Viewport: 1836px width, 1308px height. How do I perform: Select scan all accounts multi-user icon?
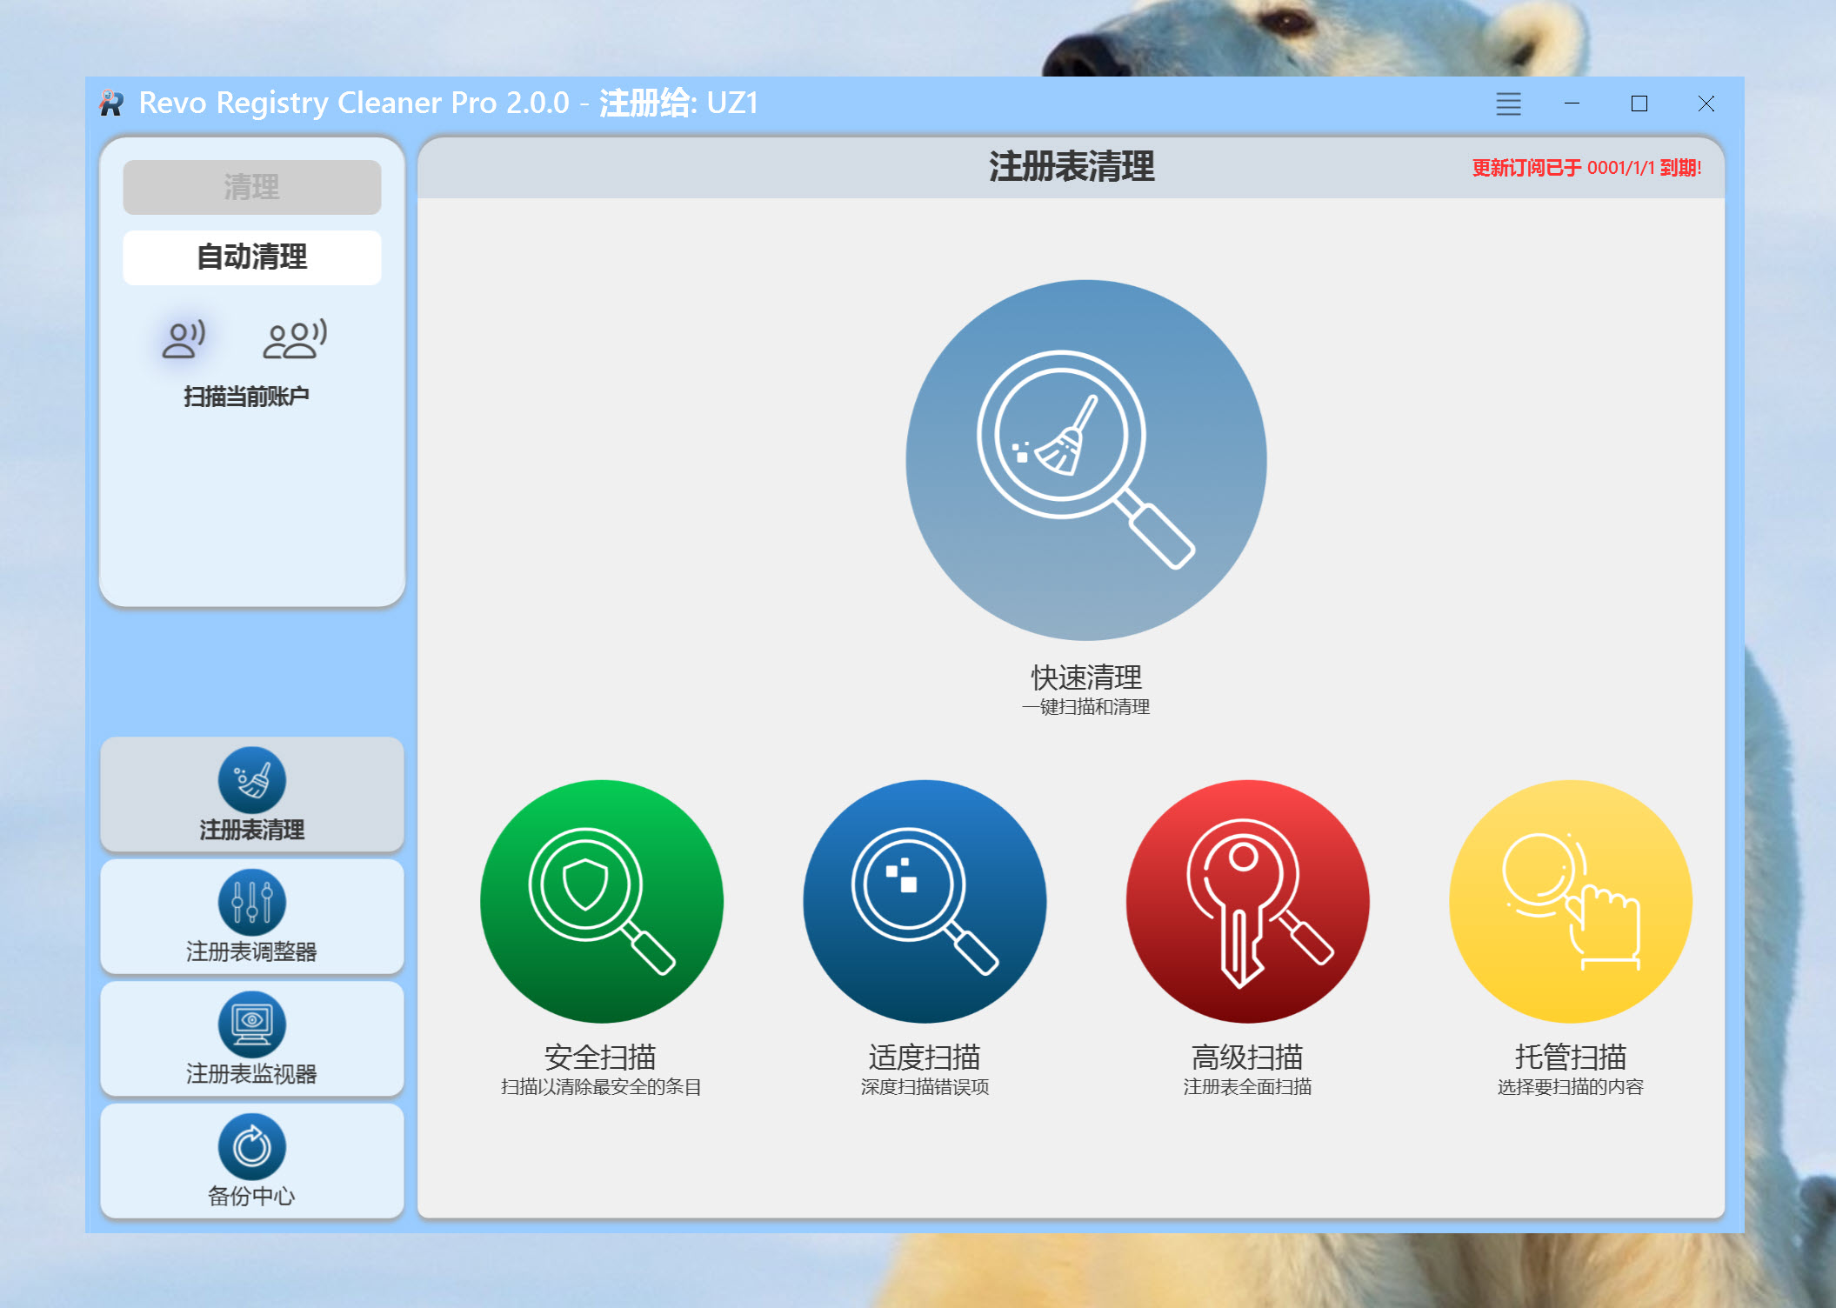(295, 339)
